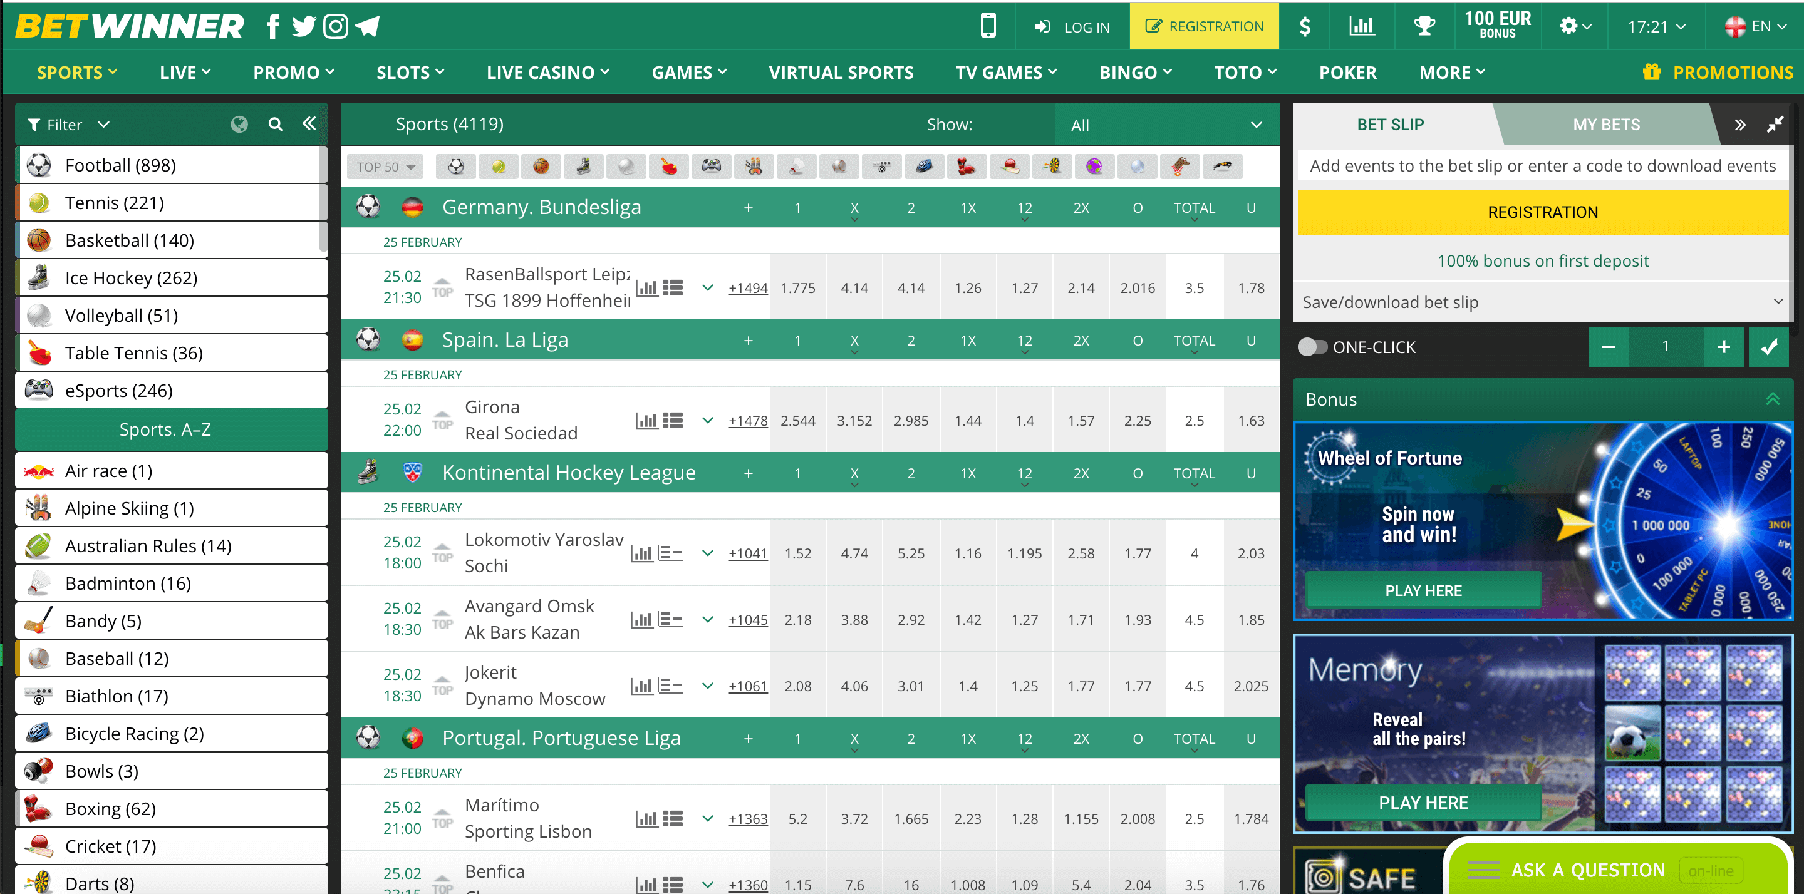This screenshot has height=894, width=1804.
Task: Click PLAY HERE on Wheel of Fortune
Action: pyautogui.click(x=1423, y=590)
